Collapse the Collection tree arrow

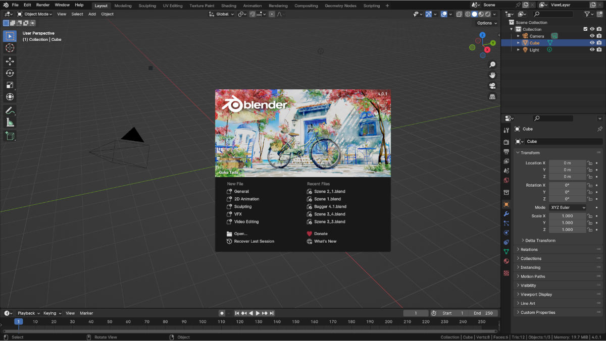click(512, 29)
